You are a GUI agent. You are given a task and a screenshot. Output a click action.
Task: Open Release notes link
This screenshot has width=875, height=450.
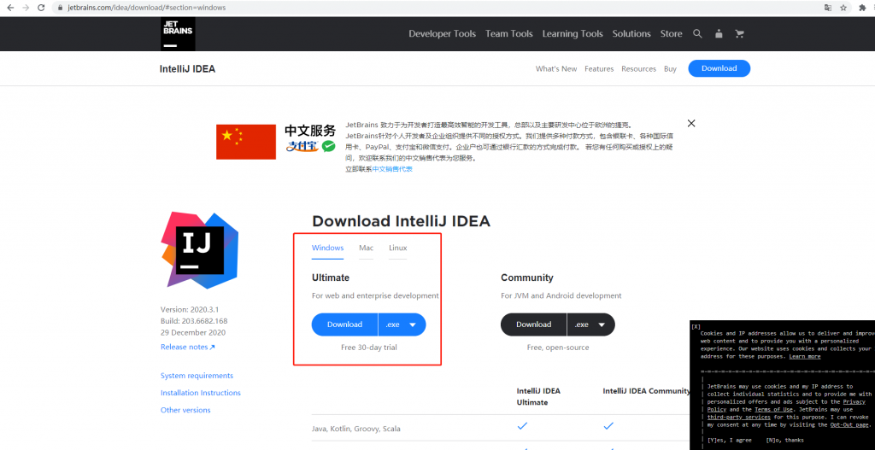click(187, 347)
